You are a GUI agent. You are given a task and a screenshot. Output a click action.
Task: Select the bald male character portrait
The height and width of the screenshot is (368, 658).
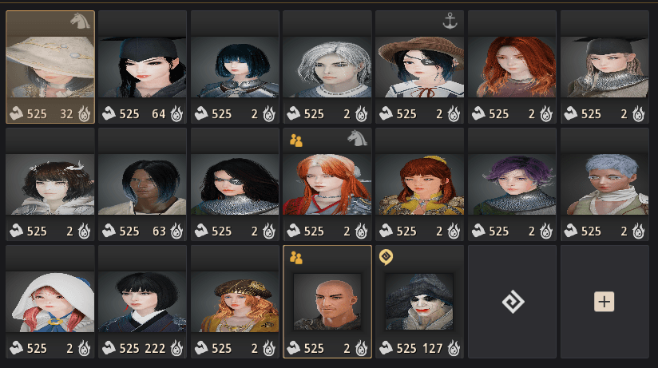click(x=327, y=301)
